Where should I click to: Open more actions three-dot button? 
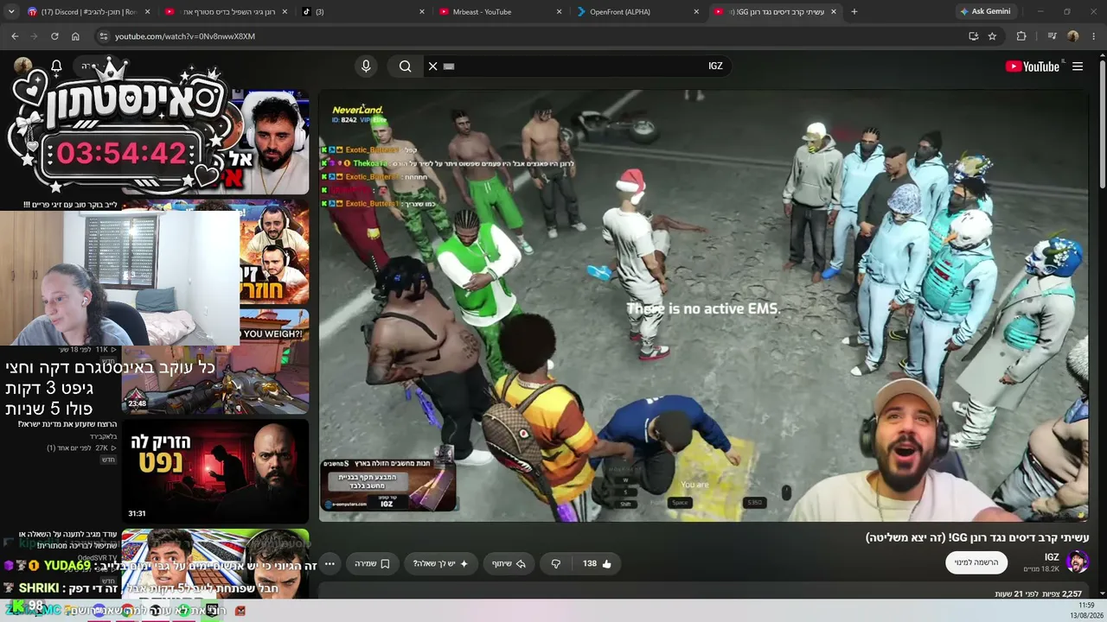click(x=330, y=563)
